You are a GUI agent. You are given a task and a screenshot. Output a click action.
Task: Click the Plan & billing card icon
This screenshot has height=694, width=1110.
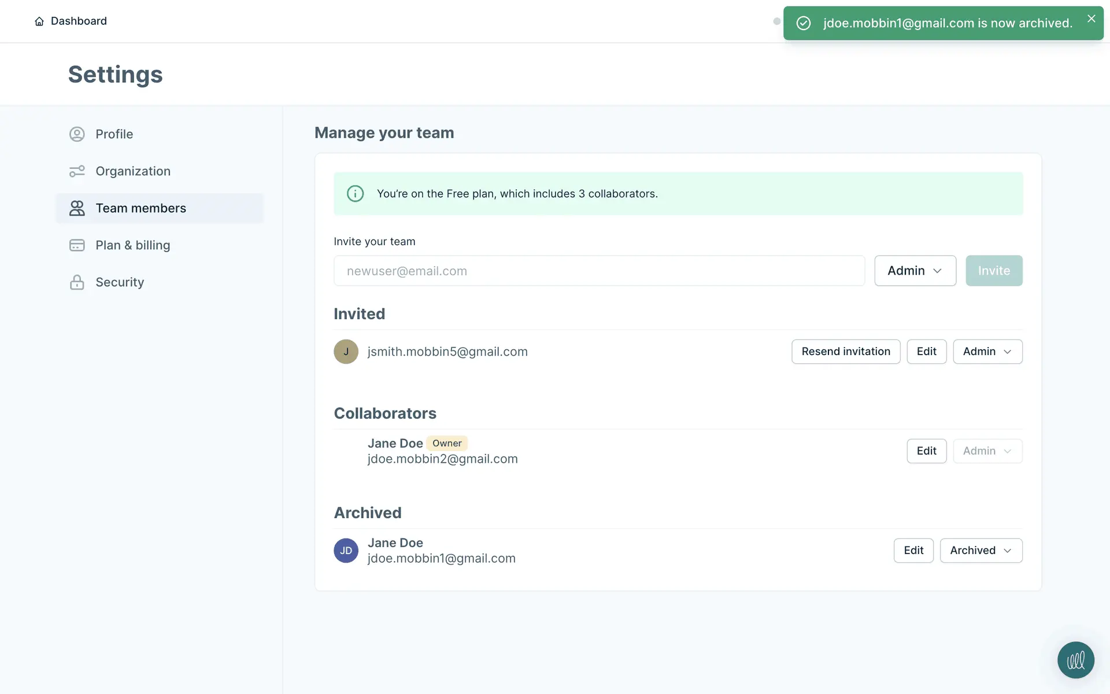77,245
